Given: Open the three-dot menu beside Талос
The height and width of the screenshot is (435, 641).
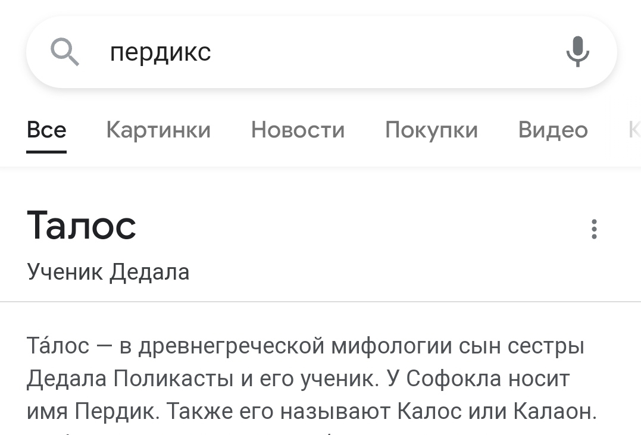Looking at the screenshot, I should coord(593,229).
